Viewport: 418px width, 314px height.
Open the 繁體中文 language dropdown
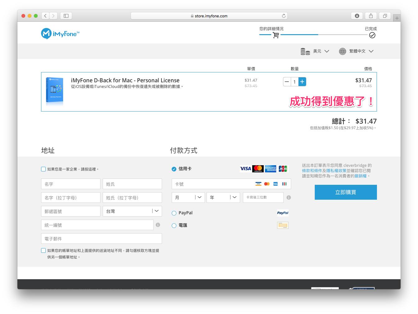[x=361, y=51]
